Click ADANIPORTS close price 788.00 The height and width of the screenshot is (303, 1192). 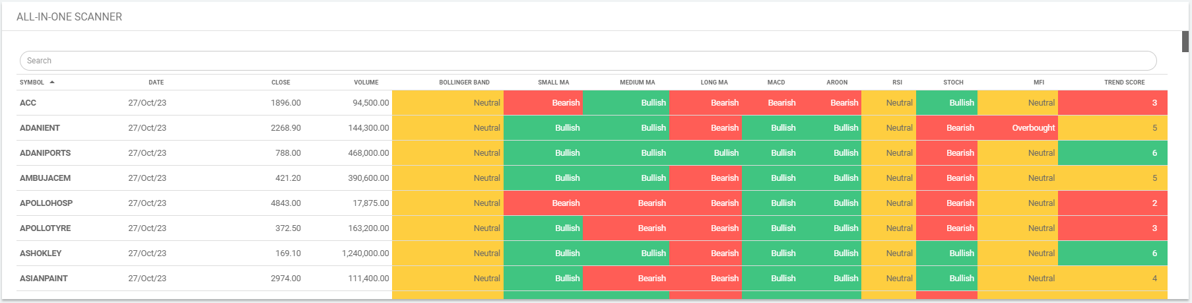tap(288, 153)
